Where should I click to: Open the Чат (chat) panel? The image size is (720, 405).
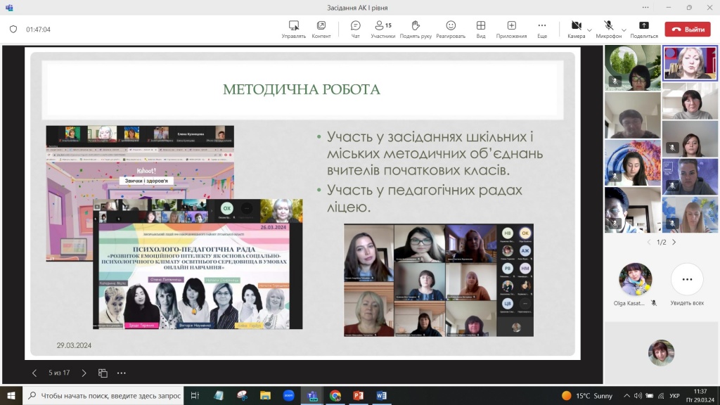pos(355,29)
